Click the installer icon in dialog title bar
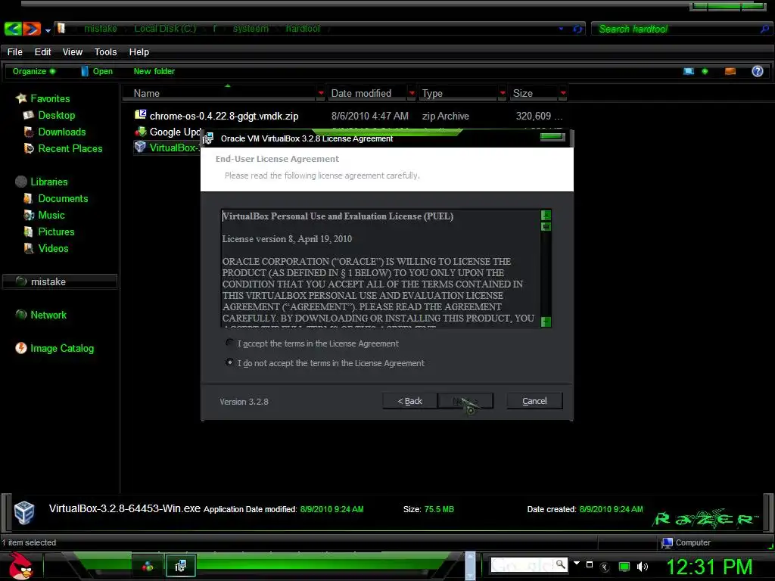Screen dimensions: 775x581 click(x=208, y=138)
